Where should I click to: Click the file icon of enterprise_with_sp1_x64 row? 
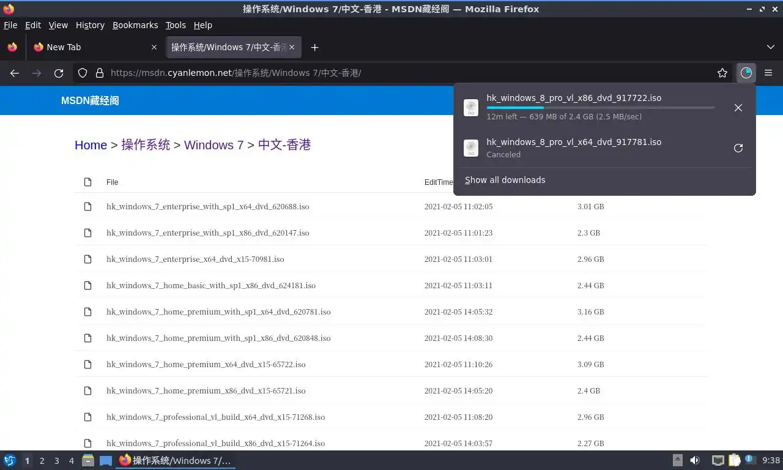(x=87, y=207)
